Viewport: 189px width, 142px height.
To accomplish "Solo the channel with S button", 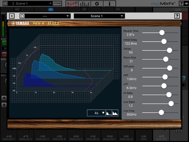I will tap(4, 105).
